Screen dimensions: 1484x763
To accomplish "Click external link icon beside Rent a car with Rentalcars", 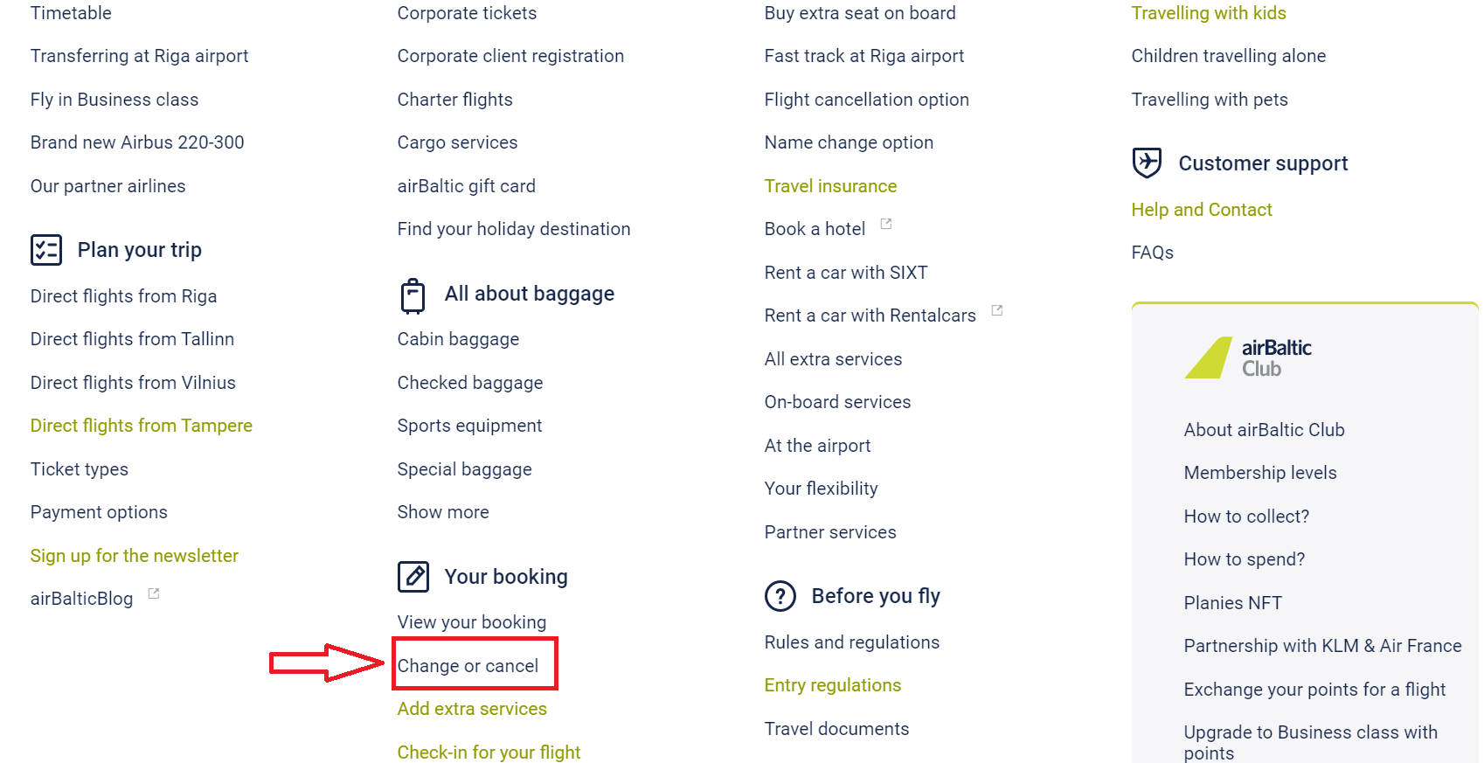I will (x=997, y=310).
